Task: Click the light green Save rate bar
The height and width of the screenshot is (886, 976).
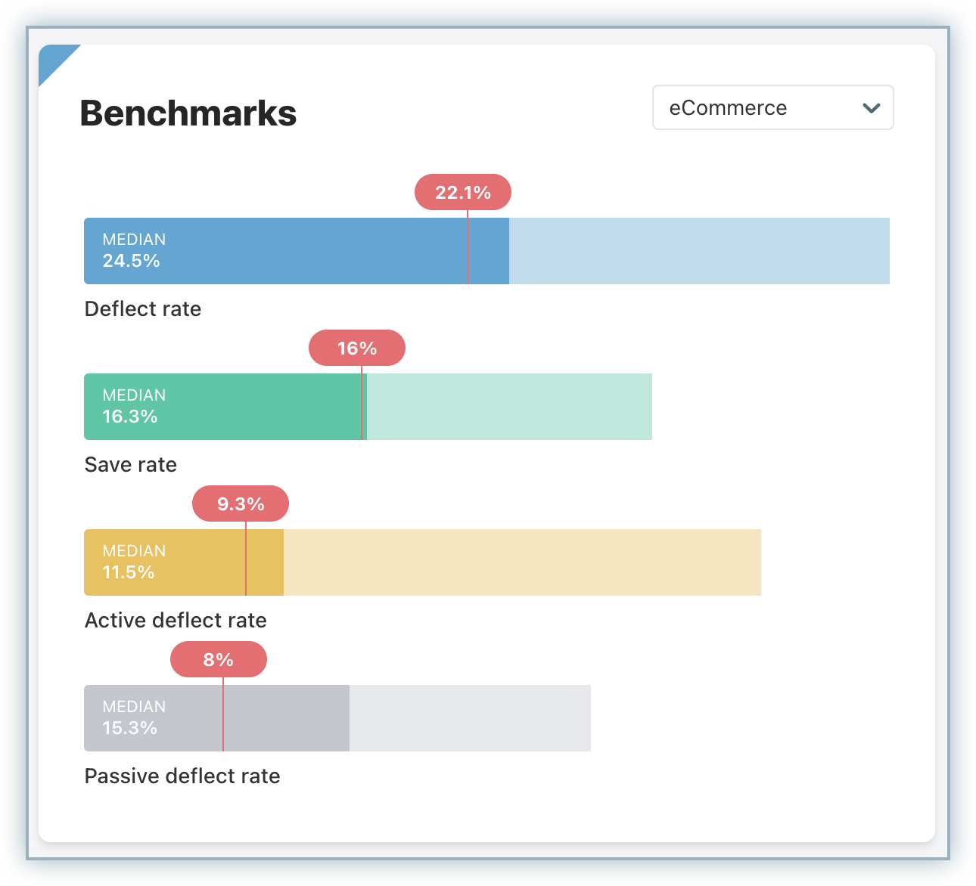Action: pyautogui.click(x=508, y=407)
